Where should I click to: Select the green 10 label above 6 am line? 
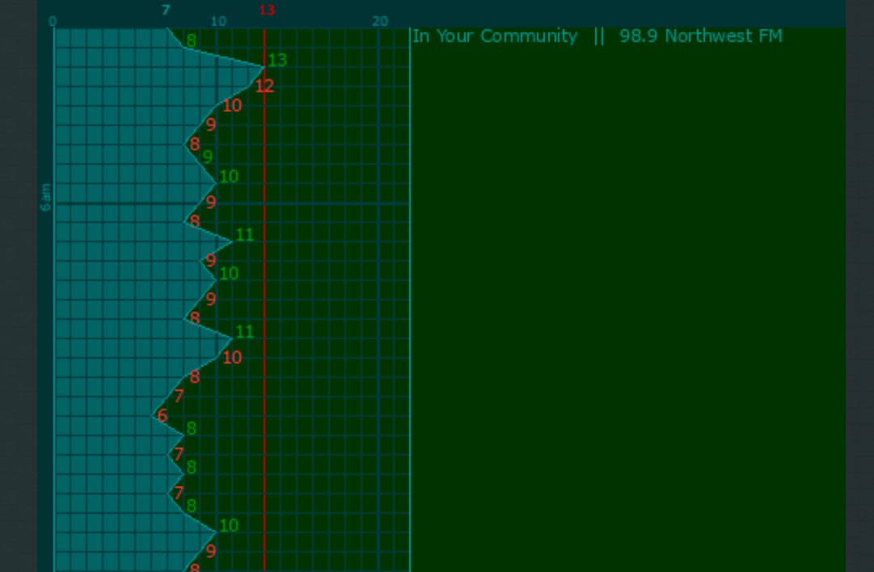coord(229,177)
